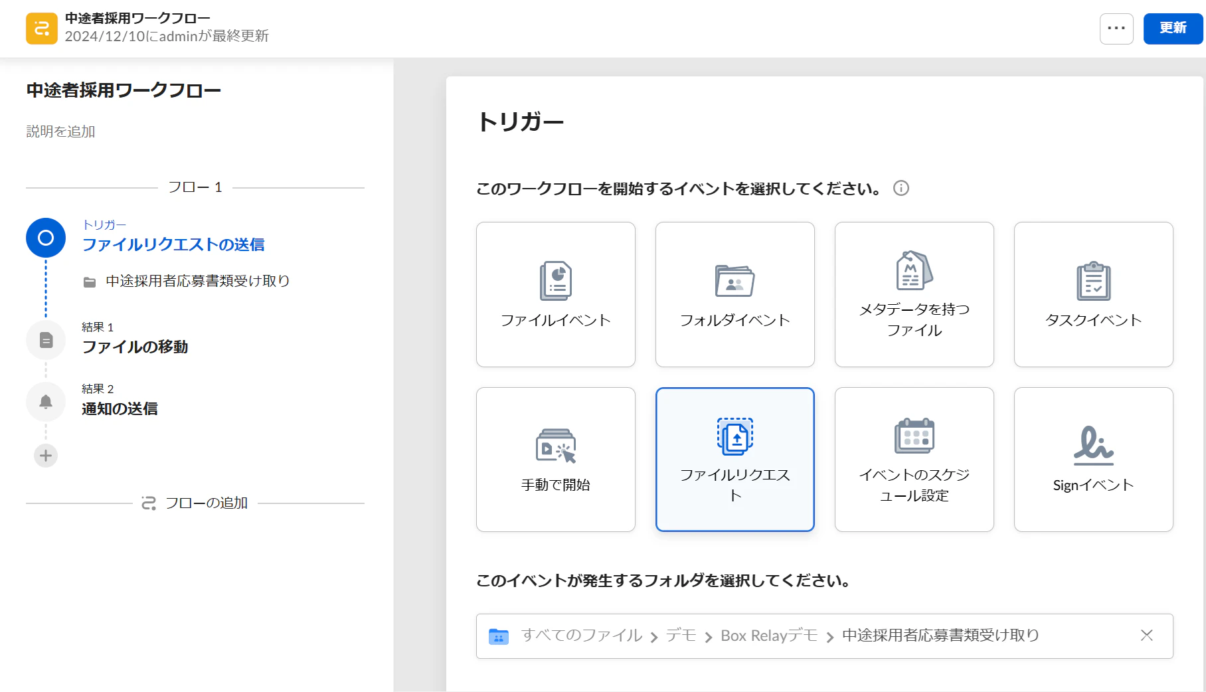The image size is (1206, 692).
Task: Open the more options ellipsis menu
Action: (x=1116, y=29)
